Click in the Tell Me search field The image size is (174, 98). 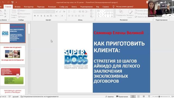tap(125, 7)
